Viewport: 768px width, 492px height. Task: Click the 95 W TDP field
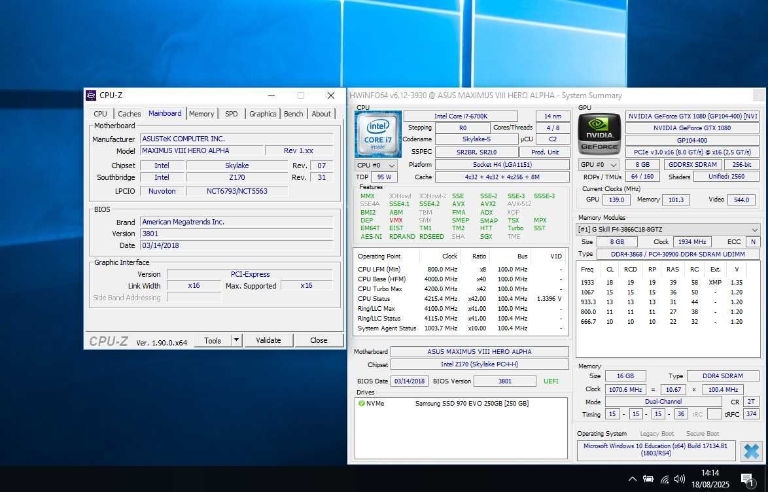385,177
